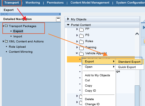This screenshot has height=106, width=145.
Task: Click the Roles folder icon
Action: point(81,42)
